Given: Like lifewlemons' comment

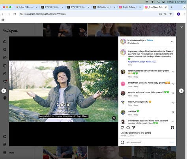Looking at the screenshot, I should pyautogui.click(x=173, y=121).
